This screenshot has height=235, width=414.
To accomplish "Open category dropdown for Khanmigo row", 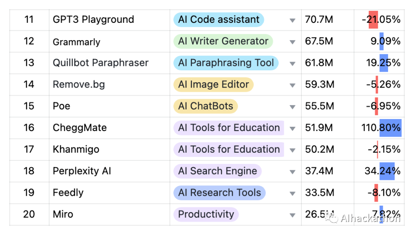I will (x=292, y=150).
